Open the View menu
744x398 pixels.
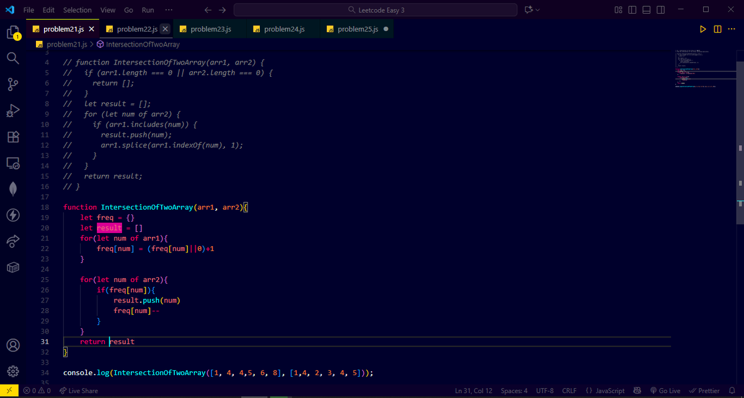108,10
